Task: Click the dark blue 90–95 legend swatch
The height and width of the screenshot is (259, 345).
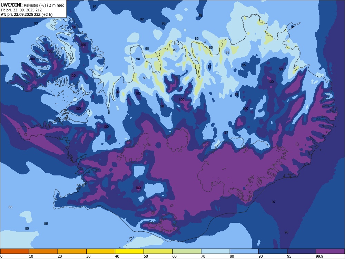Action: [273, 251]
